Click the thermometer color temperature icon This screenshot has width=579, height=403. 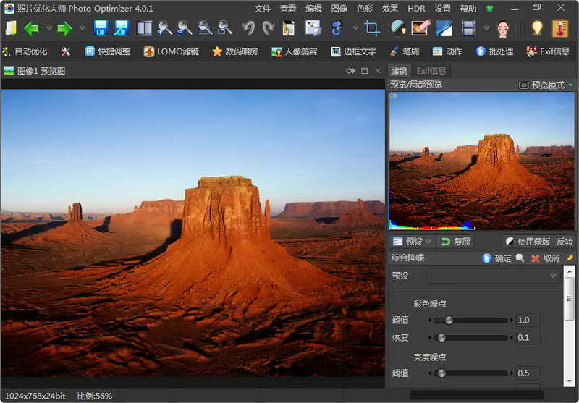click(560, 29)
